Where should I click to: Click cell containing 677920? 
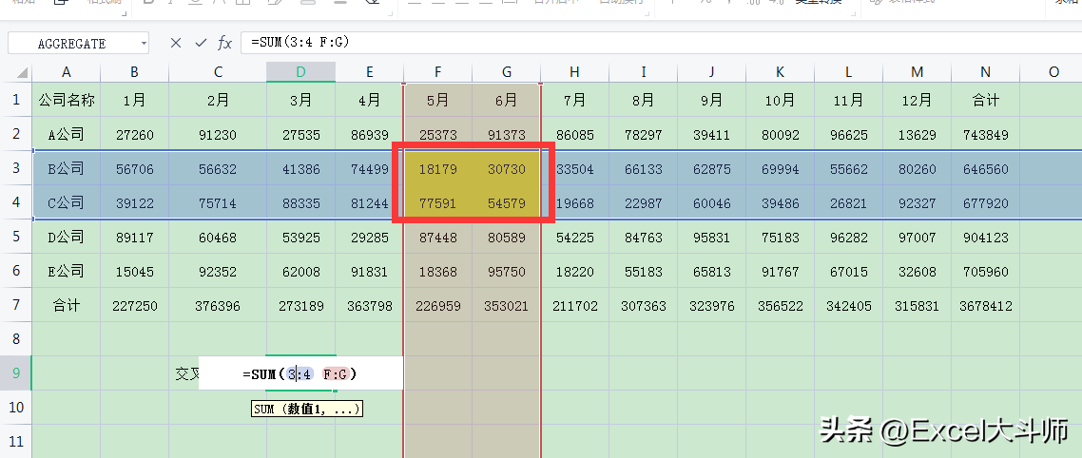(985, 202)
